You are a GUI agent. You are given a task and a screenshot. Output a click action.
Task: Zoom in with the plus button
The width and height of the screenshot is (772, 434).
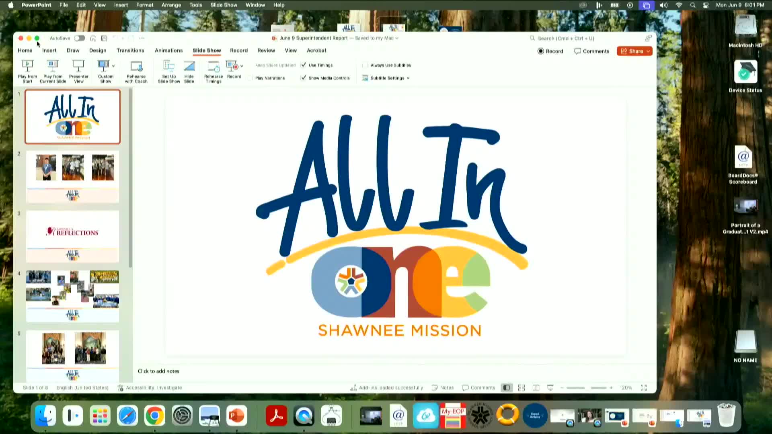(611, 388)
